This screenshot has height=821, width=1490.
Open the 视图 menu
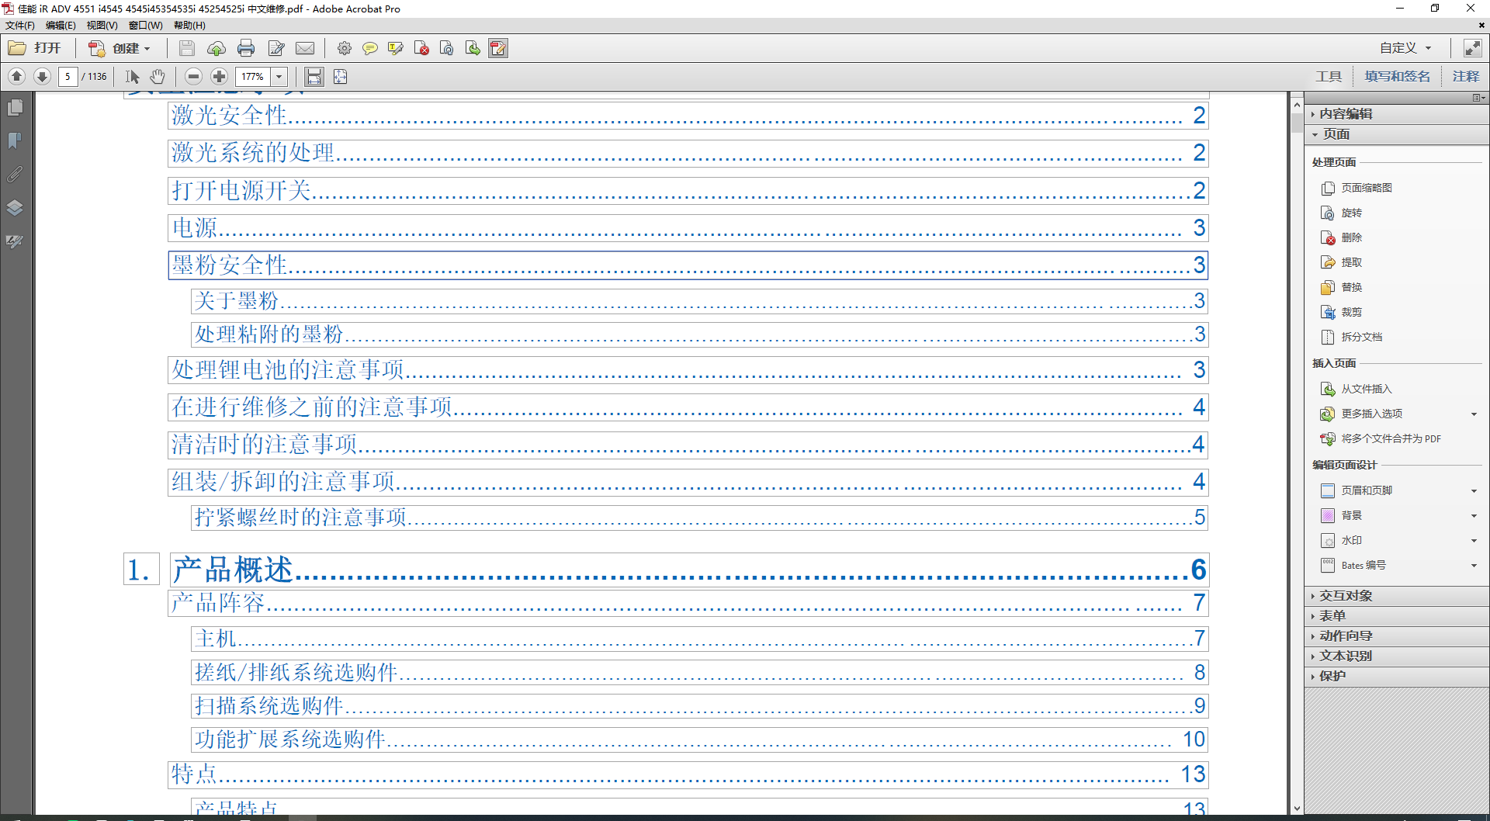[x=102, y=25]
